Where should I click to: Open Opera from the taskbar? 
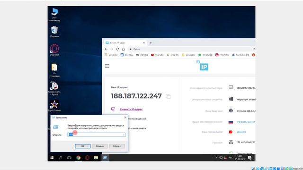tap(87, 158)
